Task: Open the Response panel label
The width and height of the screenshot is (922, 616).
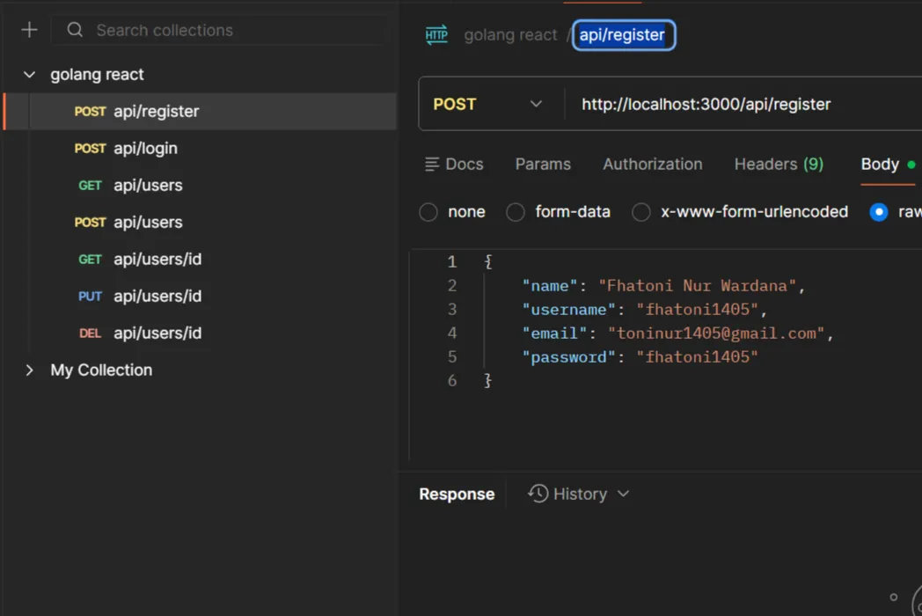Action: tap(457, 495)
